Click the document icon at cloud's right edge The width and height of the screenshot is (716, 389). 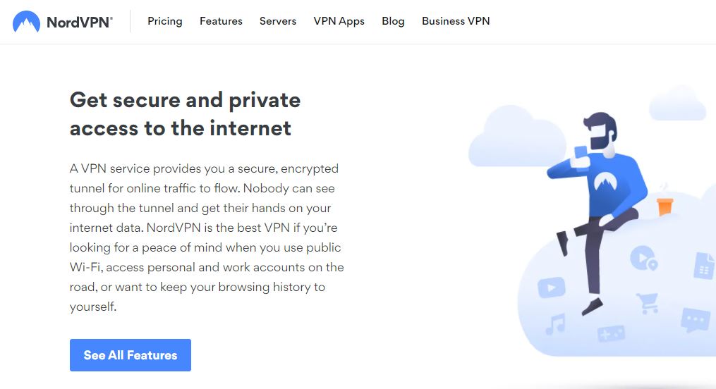click(704, 266)
